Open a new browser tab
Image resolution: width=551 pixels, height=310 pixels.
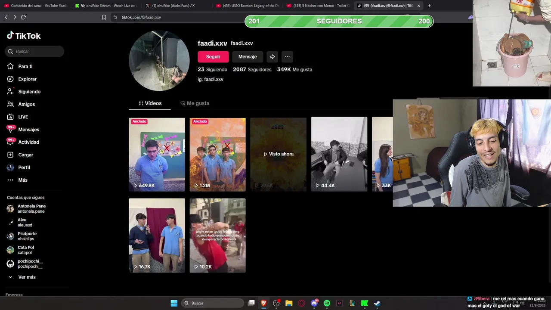[x=429, y=6]
